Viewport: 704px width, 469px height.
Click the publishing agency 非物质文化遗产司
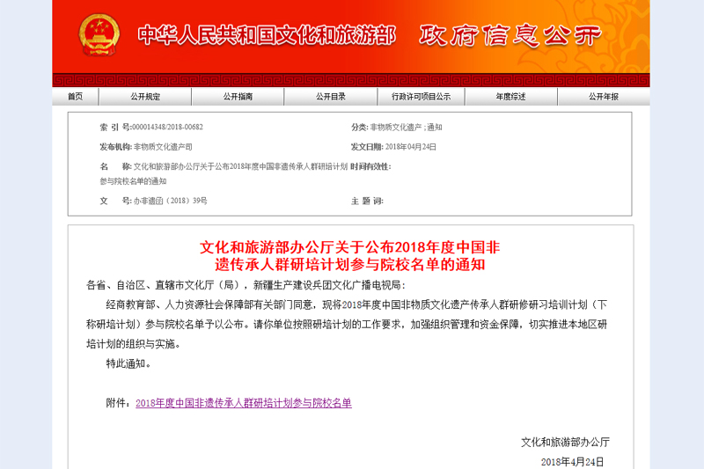click(162, 147)
